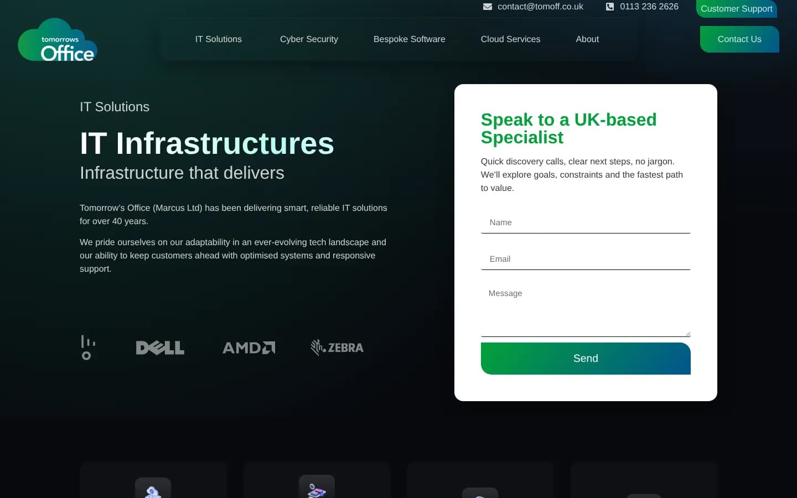Click the Dell partner logo
Screen dimensions: 797x498
pos(160,347)
